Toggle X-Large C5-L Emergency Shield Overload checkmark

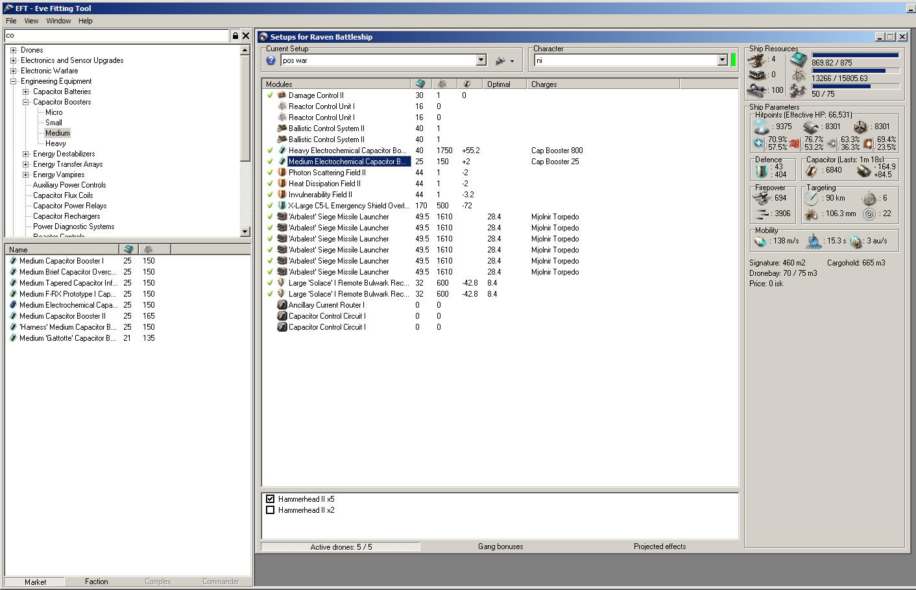[x=270, y=206]
